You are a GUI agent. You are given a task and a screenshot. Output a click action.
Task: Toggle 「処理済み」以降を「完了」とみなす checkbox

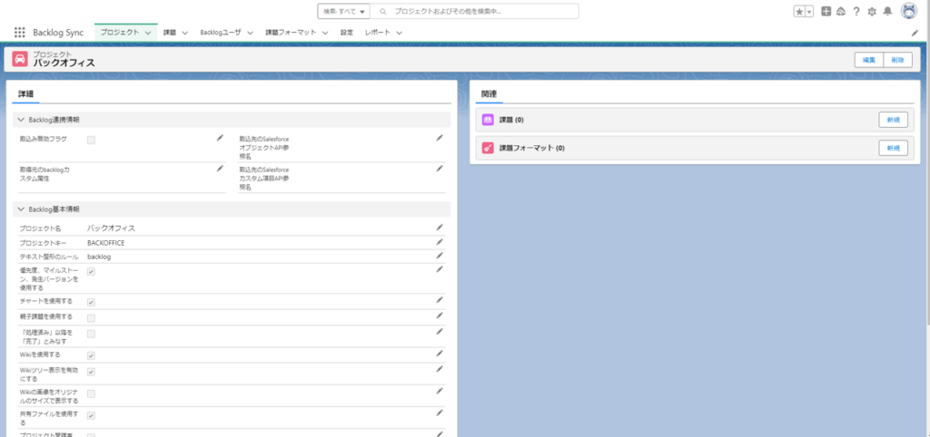92,334
